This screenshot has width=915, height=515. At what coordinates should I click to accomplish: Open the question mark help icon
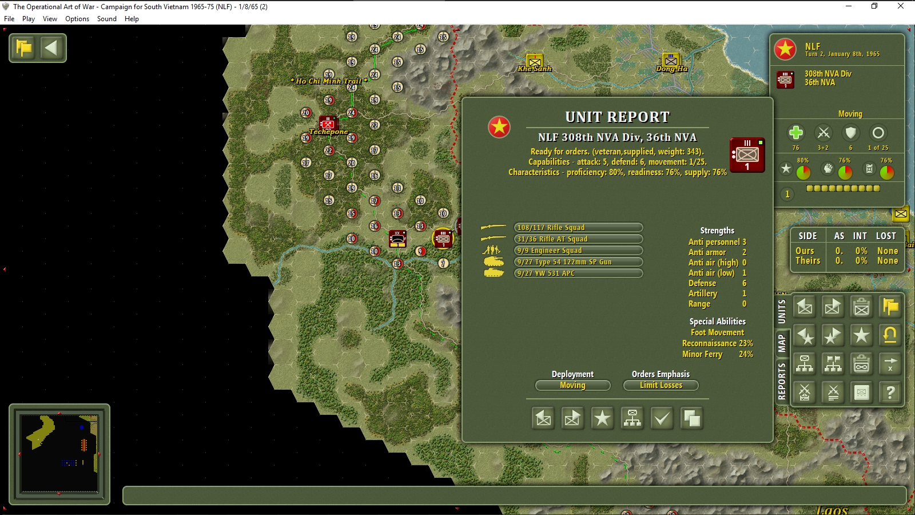[890, 392]
